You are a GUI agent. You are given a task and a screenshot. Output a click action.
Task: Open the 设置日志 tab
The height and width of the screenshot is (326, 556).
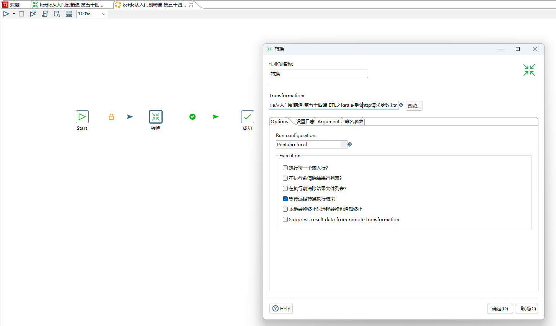[x=305, y=122]
